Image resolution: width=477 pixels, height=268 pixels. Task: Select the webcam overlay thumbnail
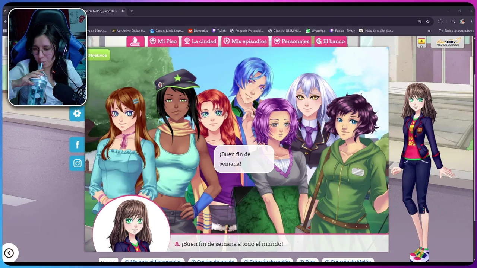point(47,57)
